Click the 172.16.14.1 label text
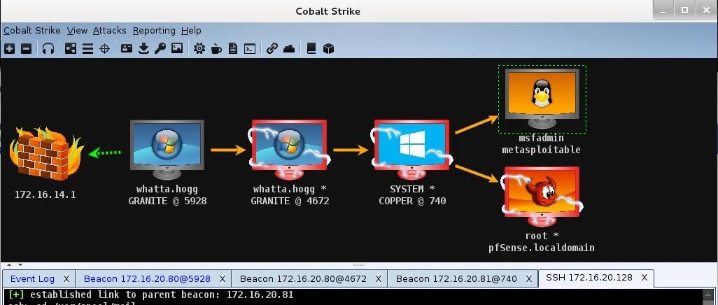 pos(45,194)
